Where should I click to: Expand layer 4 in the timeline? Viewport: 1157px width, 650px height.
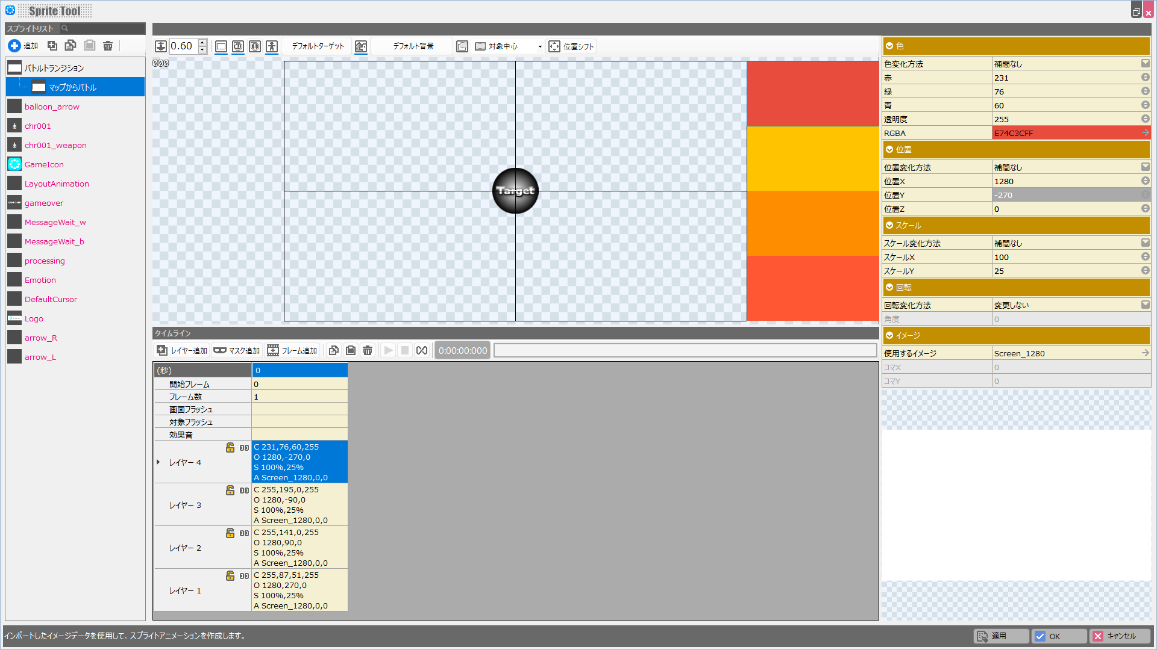[x=158, y=462]
